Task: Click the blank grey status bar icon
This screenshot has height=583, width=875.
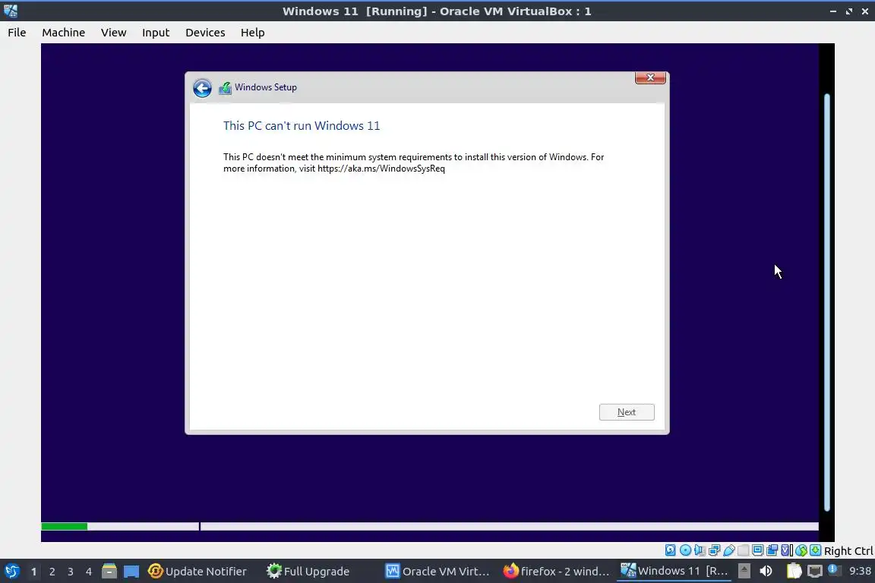Action: (x=744, y=550)
